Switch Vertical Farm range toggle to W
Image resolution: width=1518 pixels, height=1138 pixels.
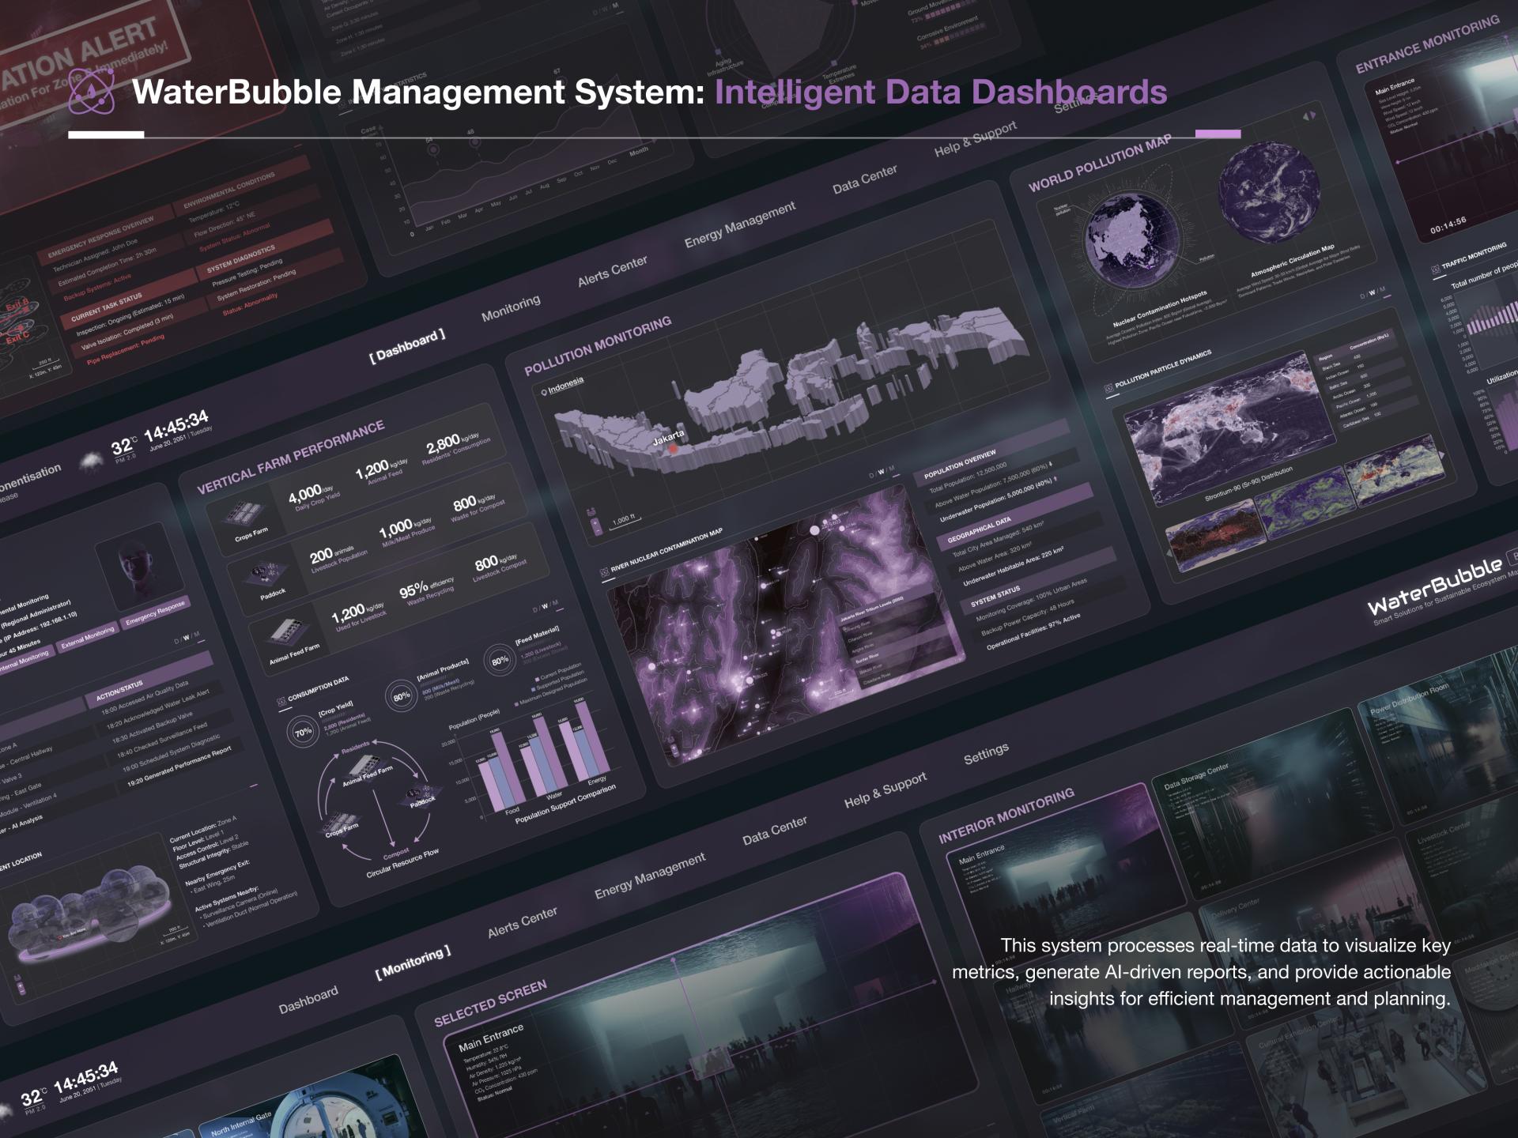[544, 607]
